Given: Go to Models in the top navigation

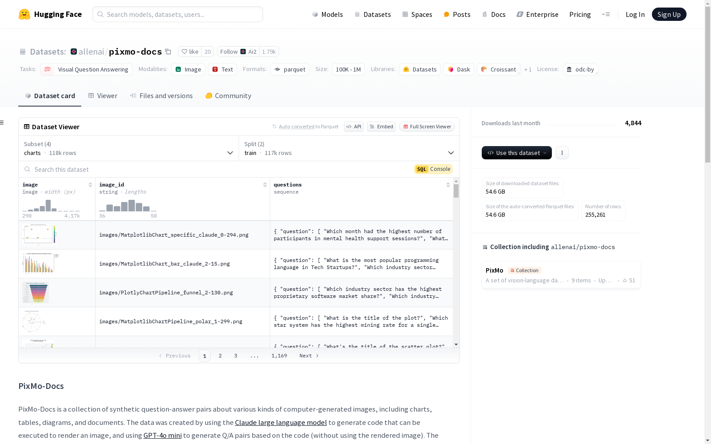Looking at the screenshot, I should (x=328, y=14).
